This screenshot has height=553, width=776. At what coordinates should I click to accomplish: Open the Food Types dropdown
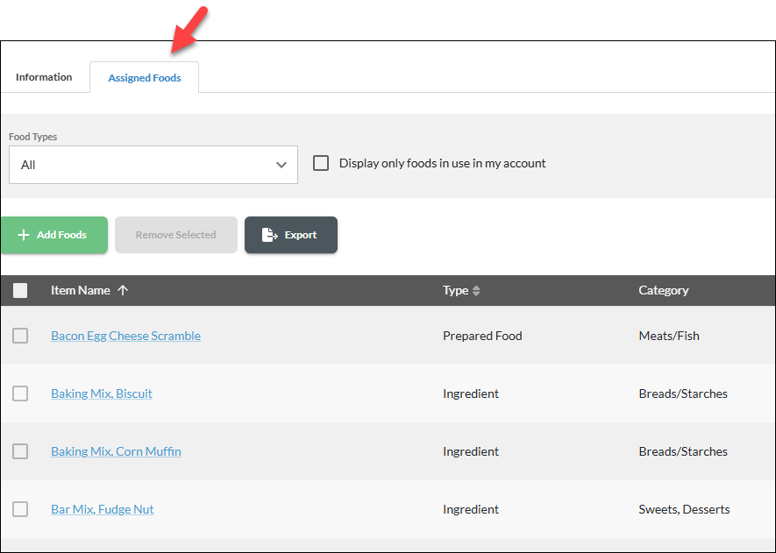[x=153, y=165]
